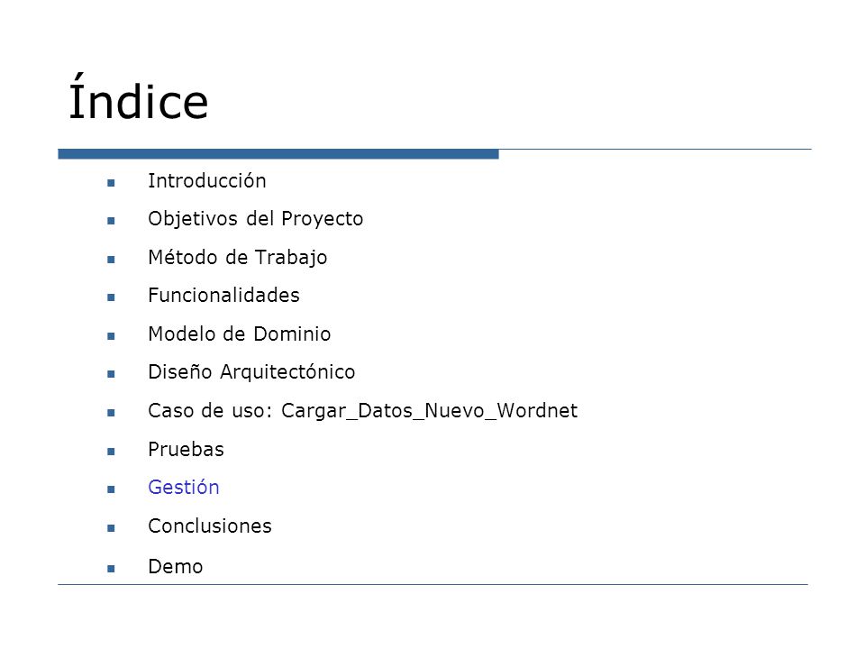865x649 pixels.
Task: Click the bullet beside Conclusiones
Action: (111, 528)
